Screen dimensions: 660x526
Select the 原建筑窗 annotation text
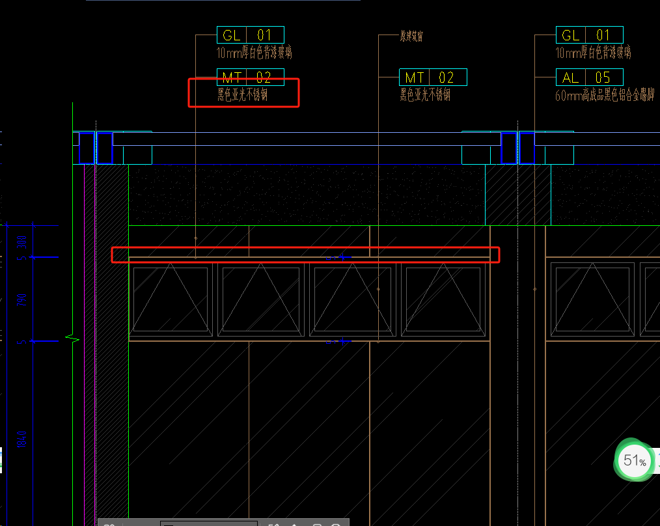(411, 36)
